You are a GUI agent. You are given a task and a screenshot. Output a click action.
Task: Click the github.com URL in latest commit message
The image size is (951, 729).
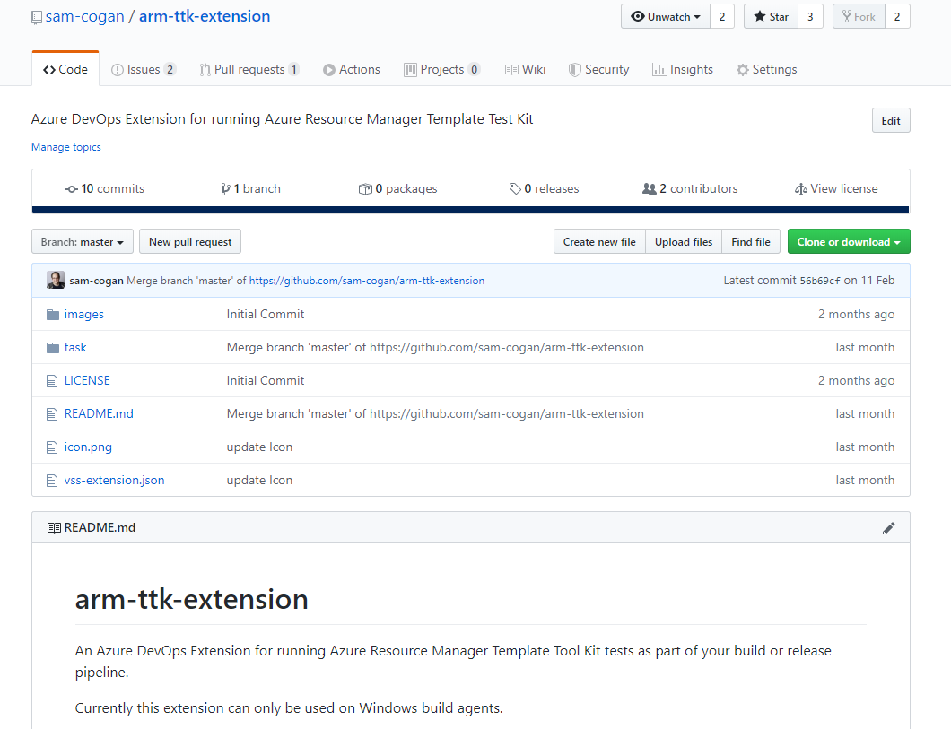point(367,281)
